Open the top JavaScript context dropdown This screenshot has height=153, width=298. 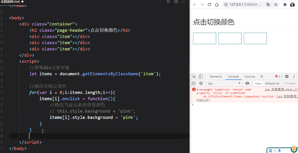pyautogui.click(x=224, y=83)
